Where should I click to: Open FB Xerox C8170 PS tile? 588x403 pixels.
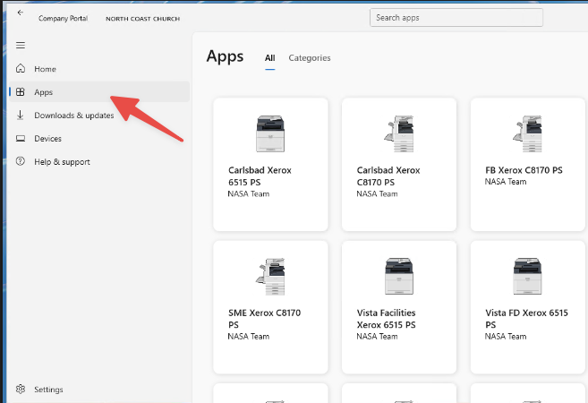[x=528, y=164]
